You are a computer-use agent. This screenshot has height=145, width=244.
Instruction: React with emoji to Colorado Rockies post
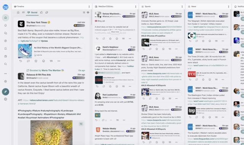click(163, 49)
